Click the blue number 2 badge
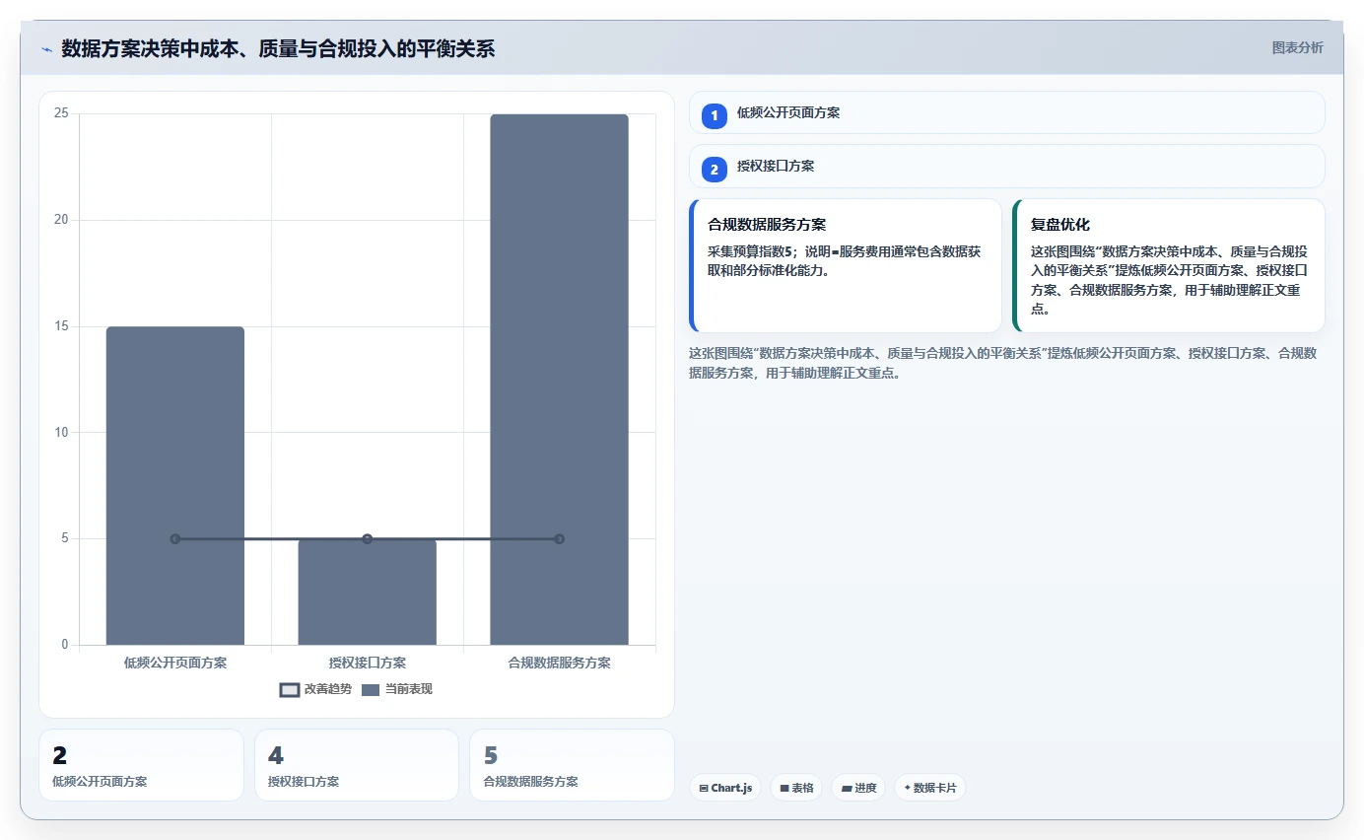 (715, 170)
